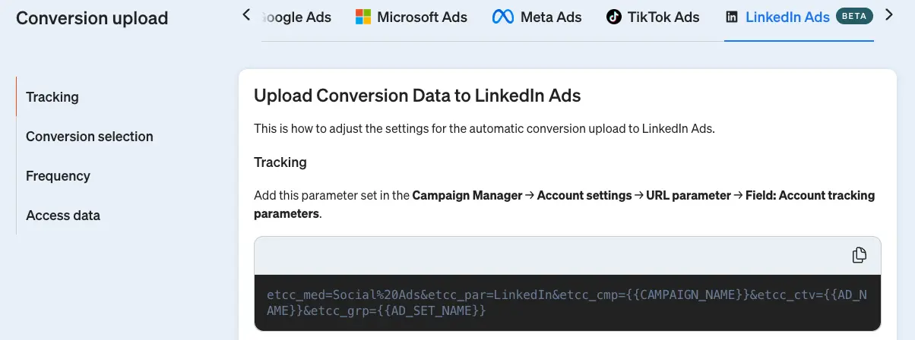Image resolution: width=915 pixels, height=340 pixels.
Task: Go to the TikTok Ads tab label
Action: 663,17
